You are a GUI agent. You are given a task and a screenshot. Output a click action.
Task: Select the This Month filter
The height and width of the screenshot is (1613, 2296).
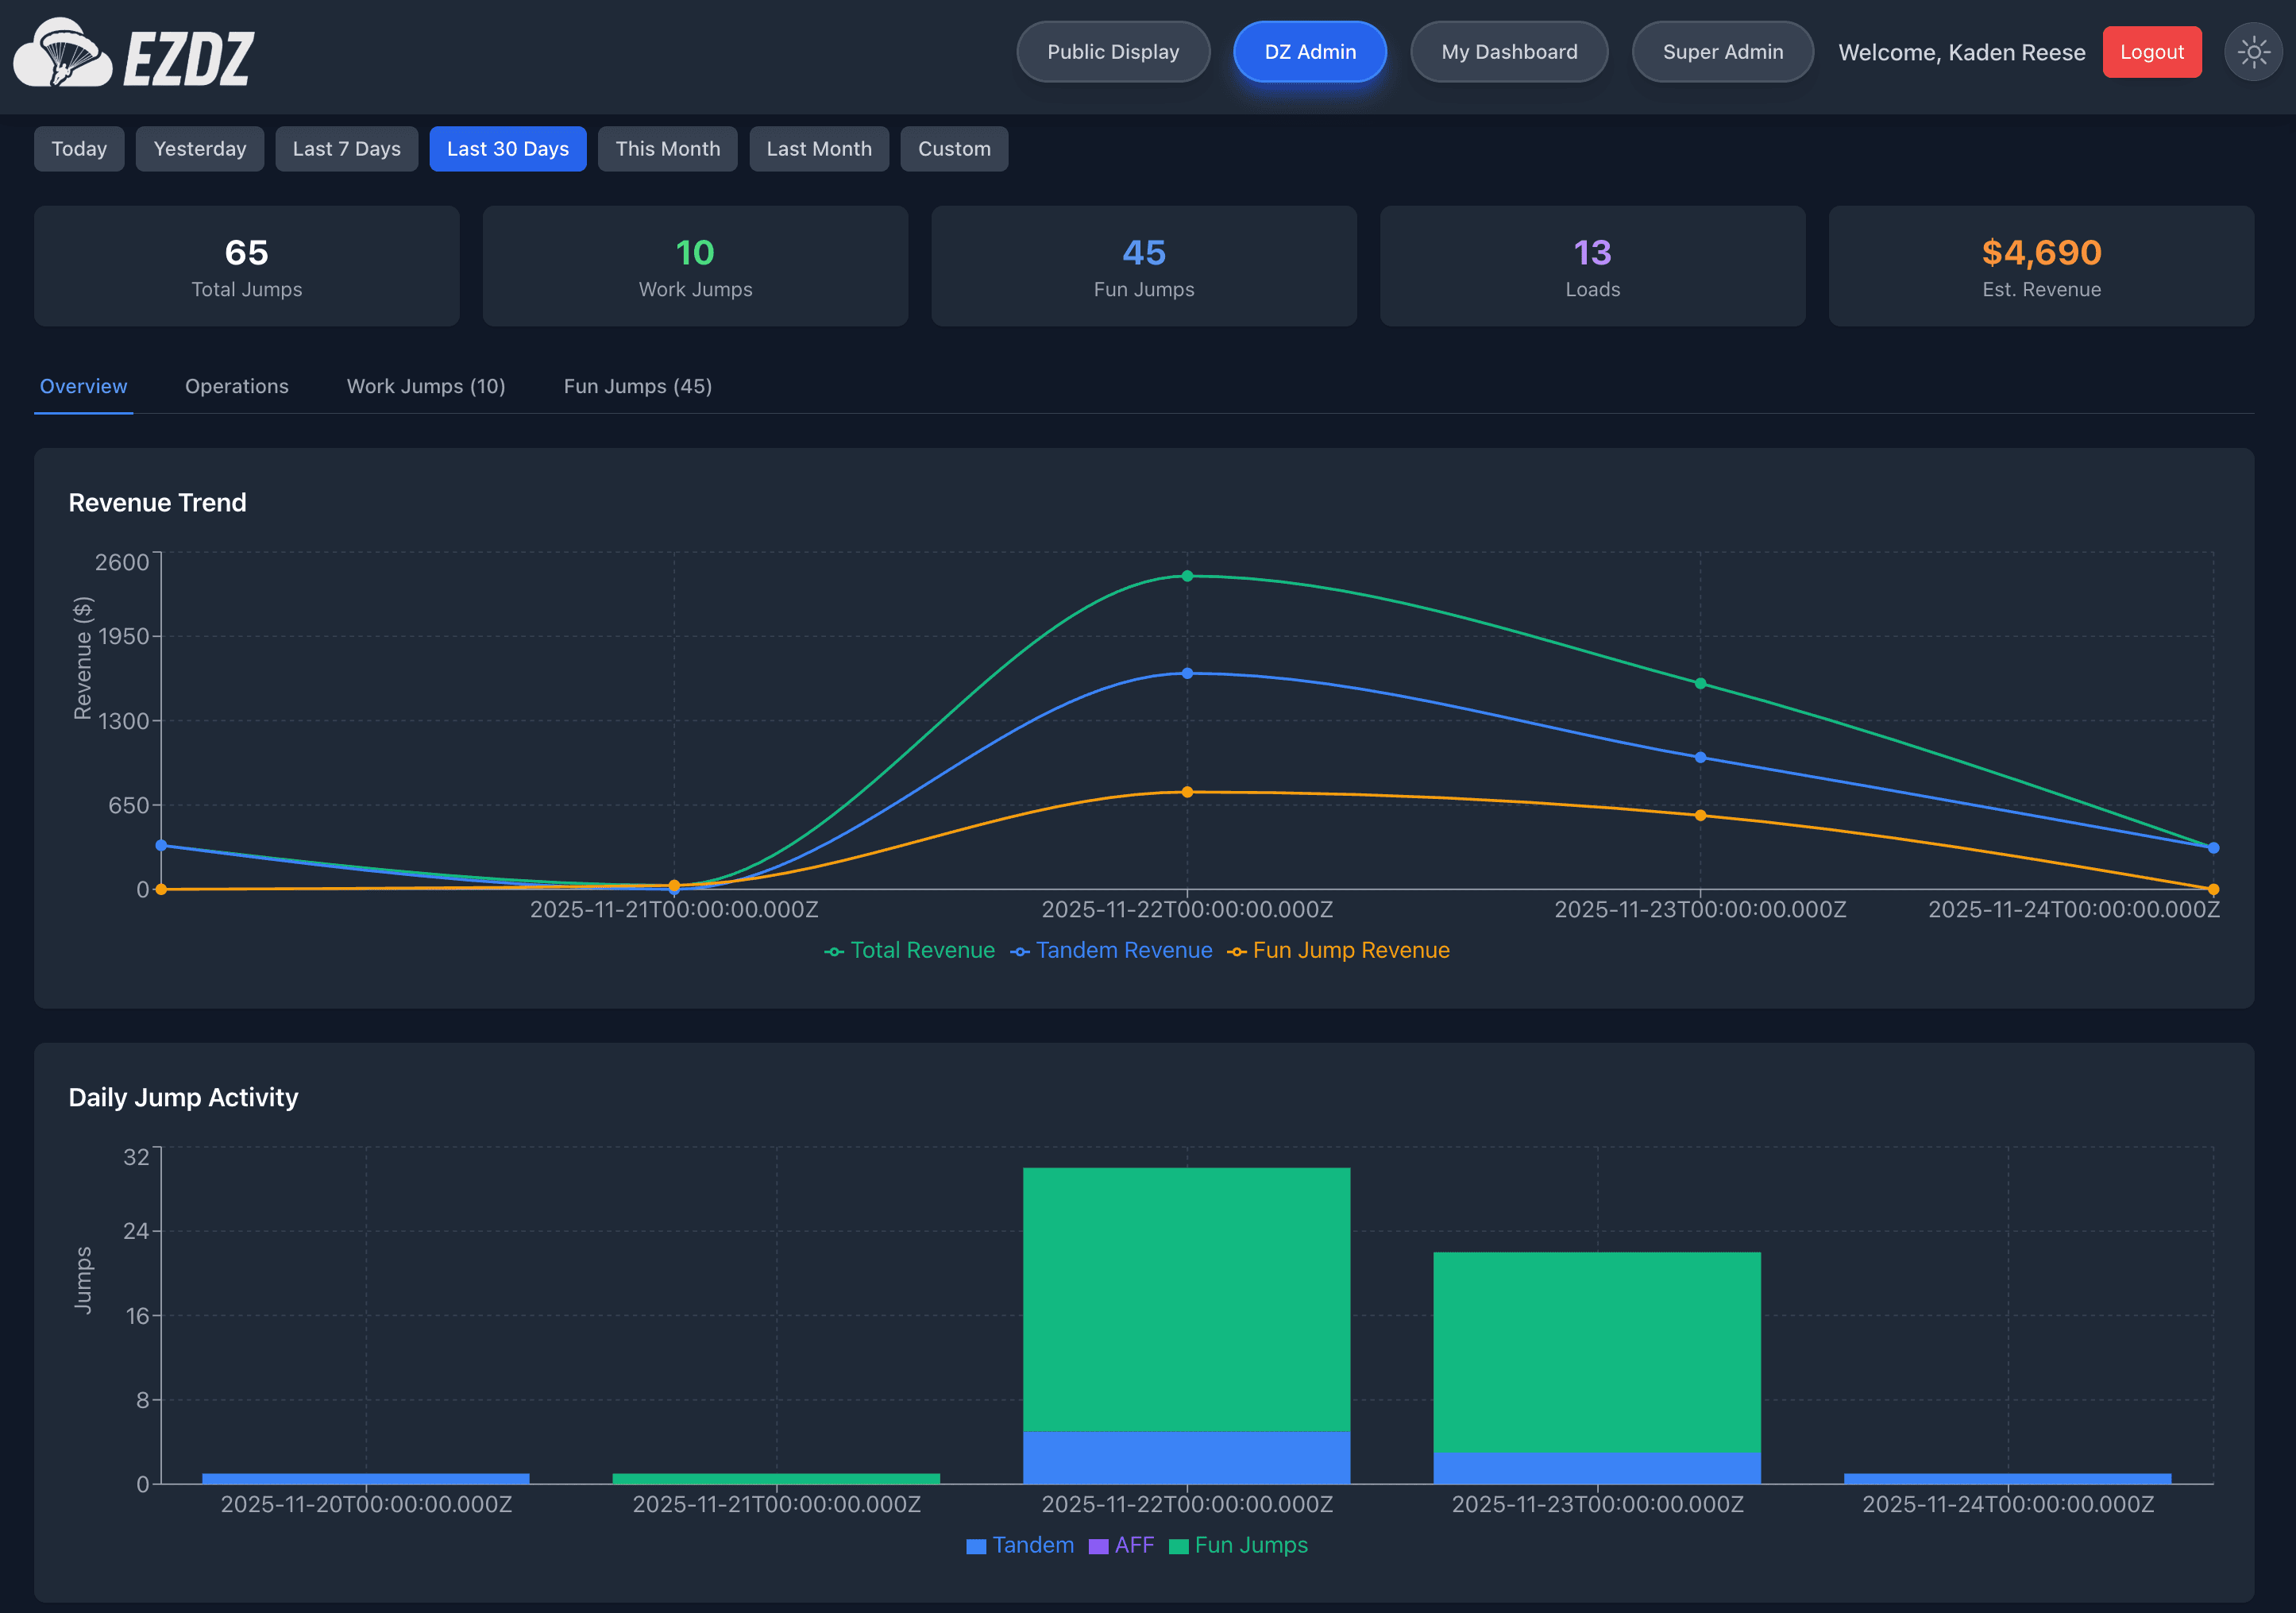click(x=667, y=149)
